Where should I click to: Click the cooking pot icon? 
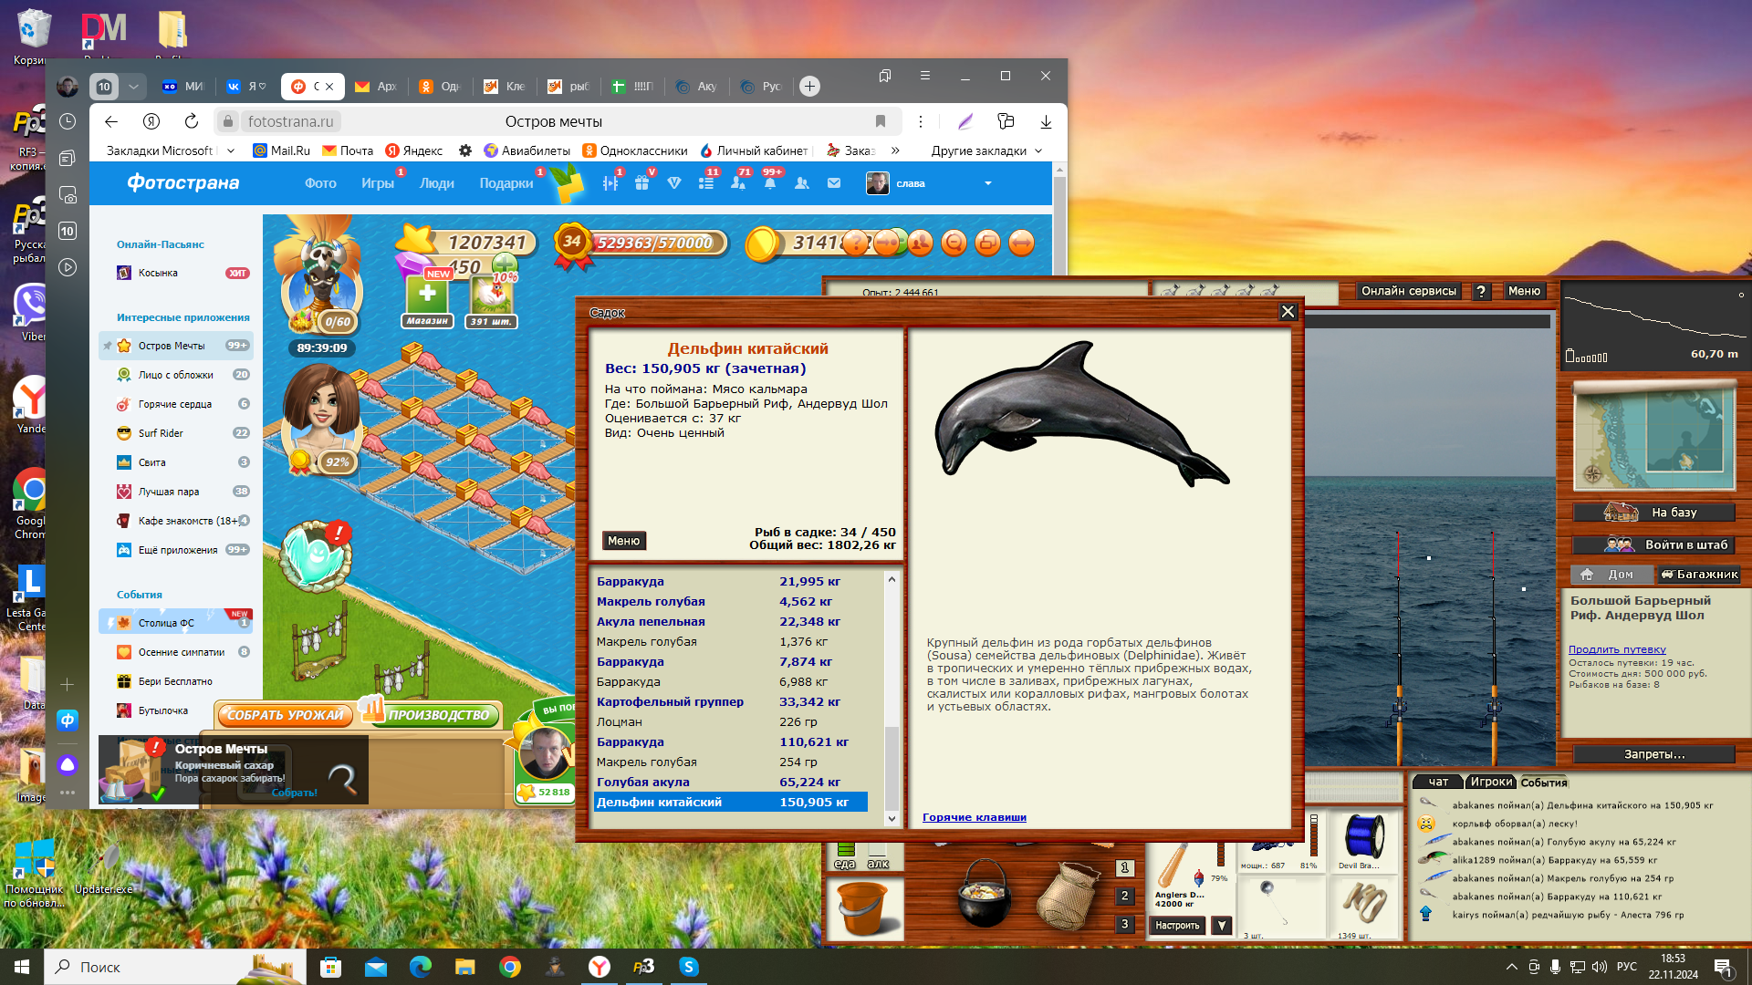[x=985, y=892]
